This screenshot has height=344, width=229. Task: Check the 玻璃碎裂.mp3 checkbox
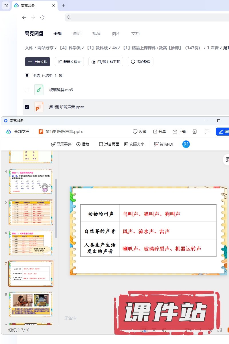[x=27, y=90]
